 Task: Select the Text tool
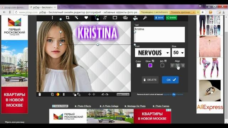96,18
